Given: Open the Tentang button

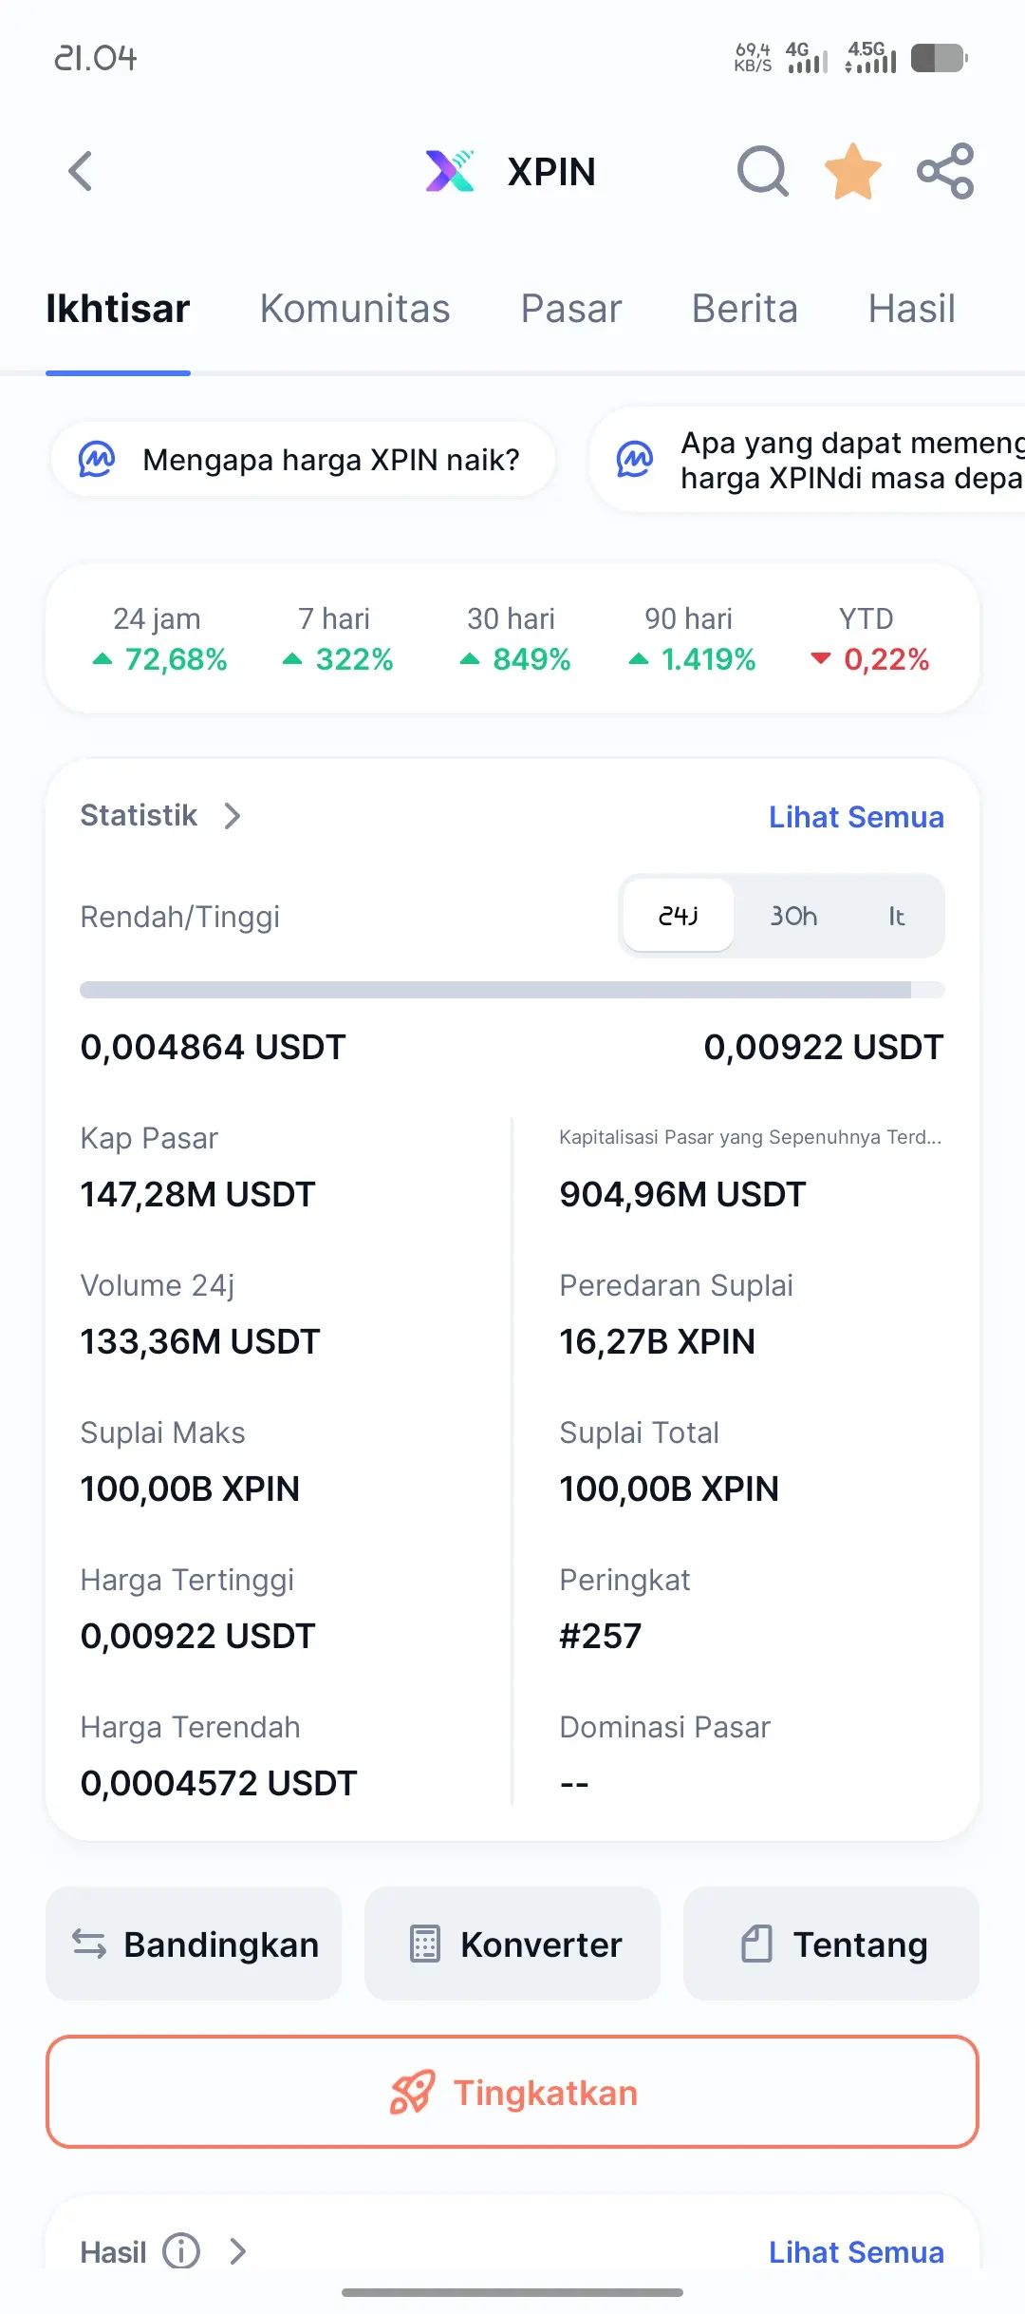Looking at the screenshot, I should click(x=831, y=1944).
